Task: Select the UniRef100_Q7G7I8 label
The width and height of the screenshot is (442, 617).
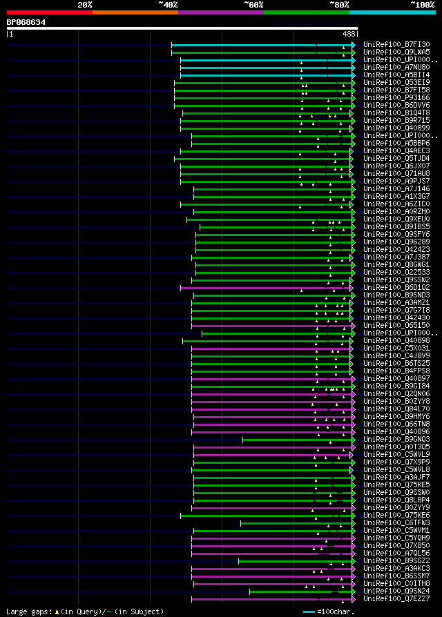Action: (396, 310)
